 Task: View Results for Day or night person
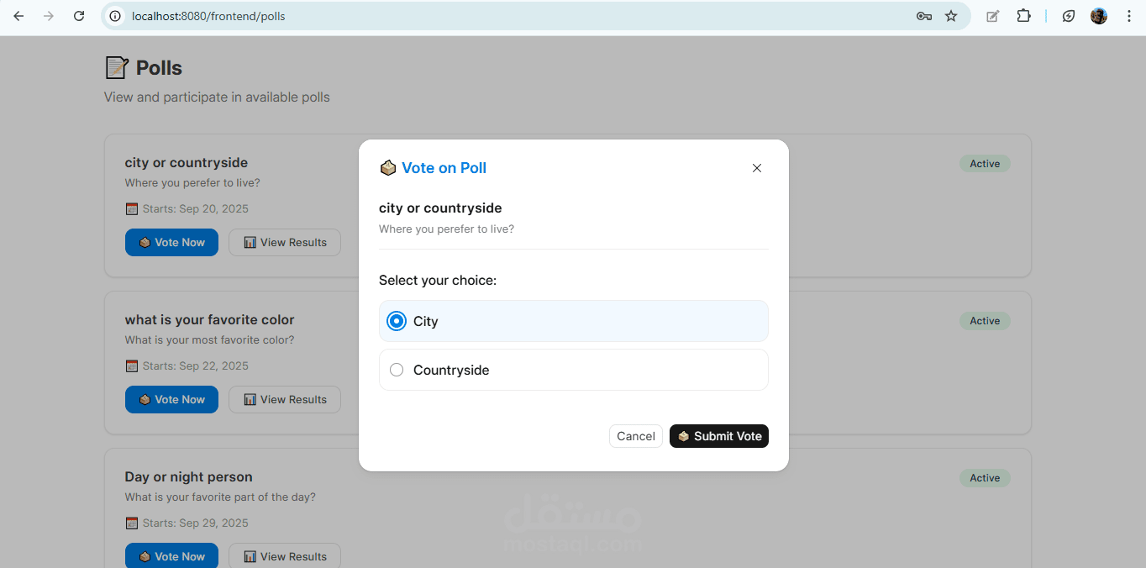click(285, 556)
